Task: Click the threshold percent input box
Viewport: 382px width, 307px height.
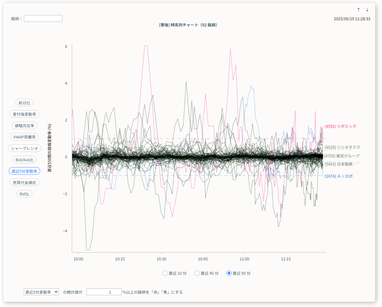Action: tap(104, 292)
